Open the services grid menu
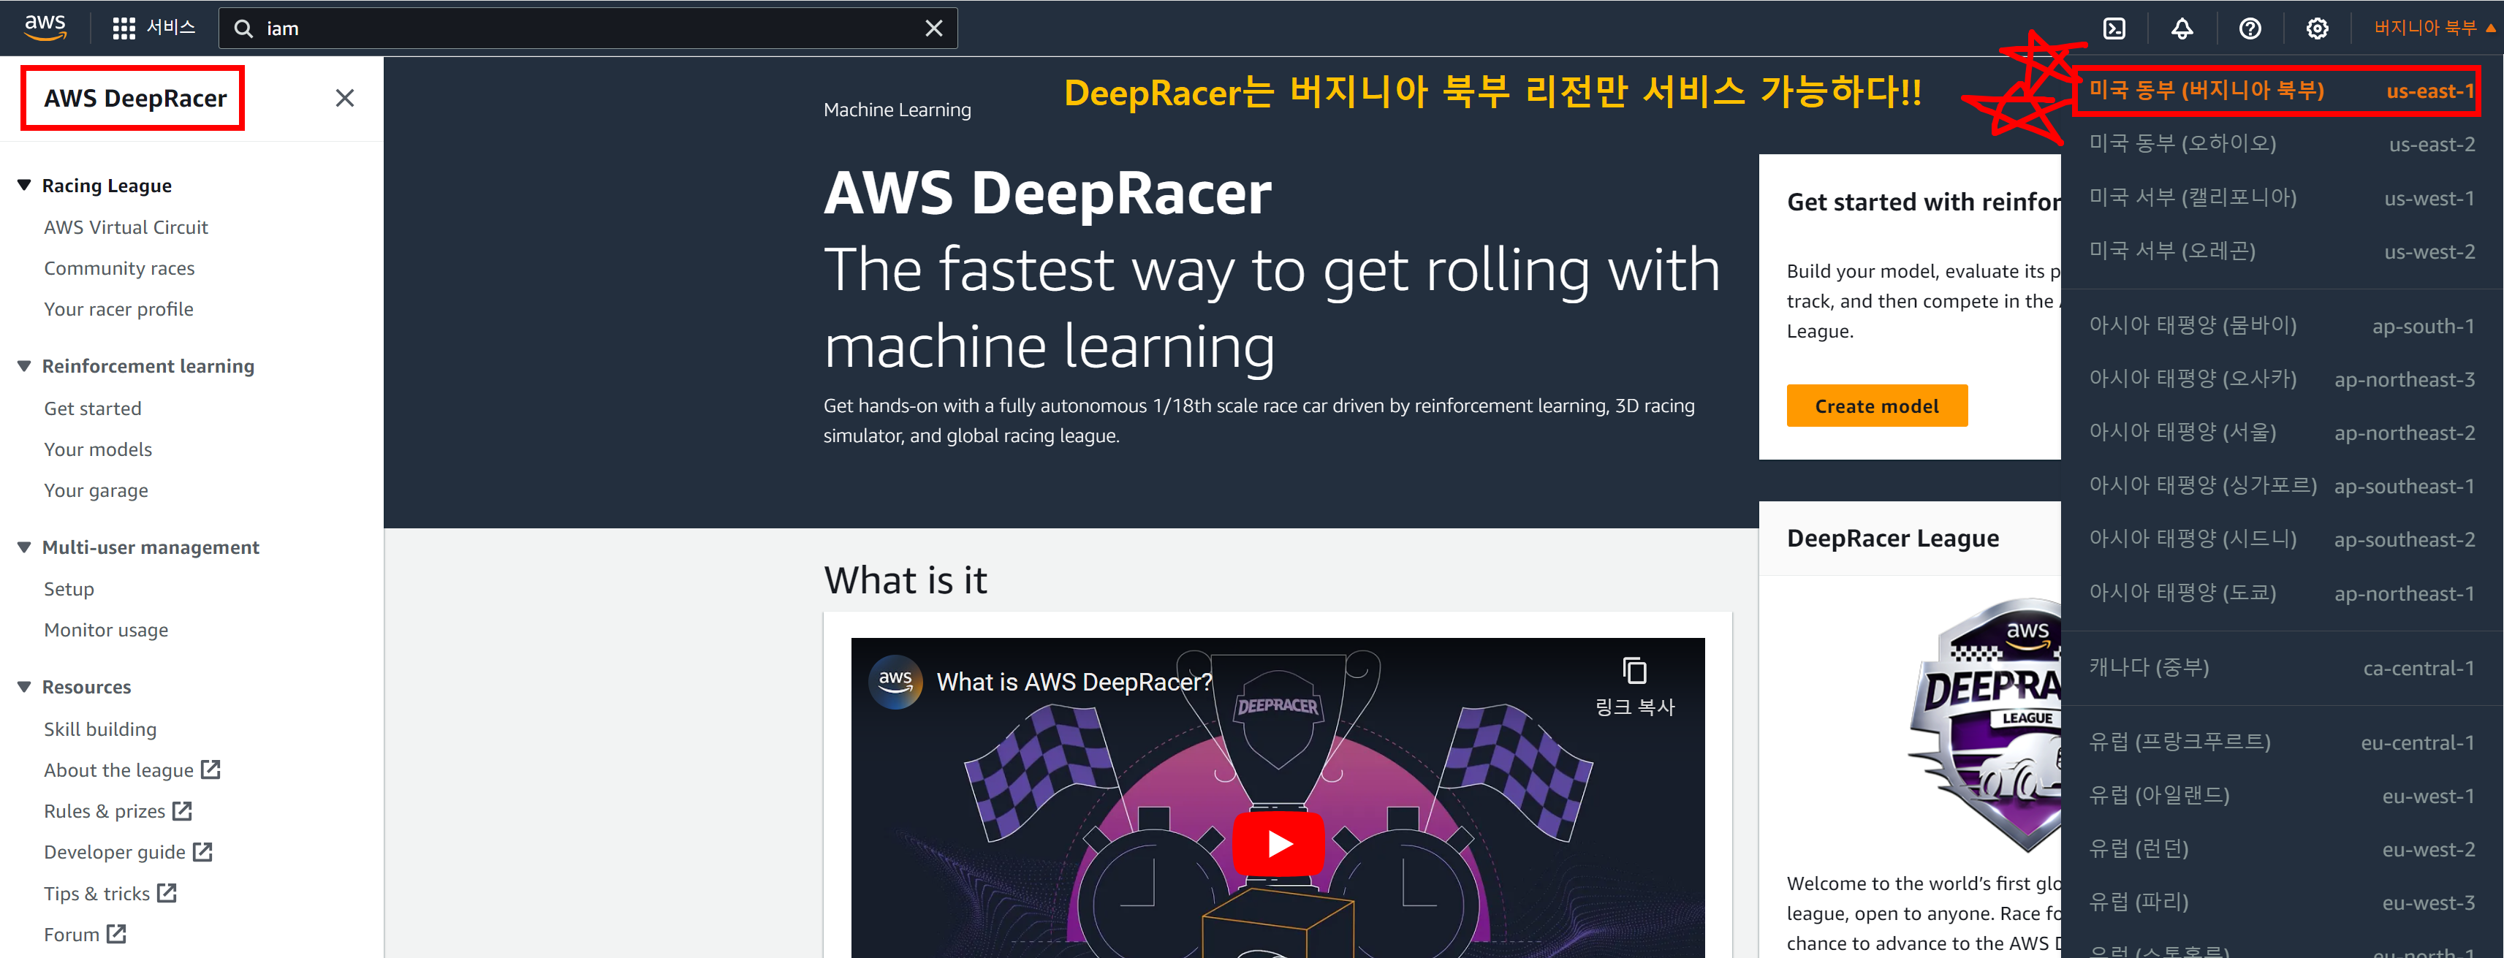 click(124, 28)
